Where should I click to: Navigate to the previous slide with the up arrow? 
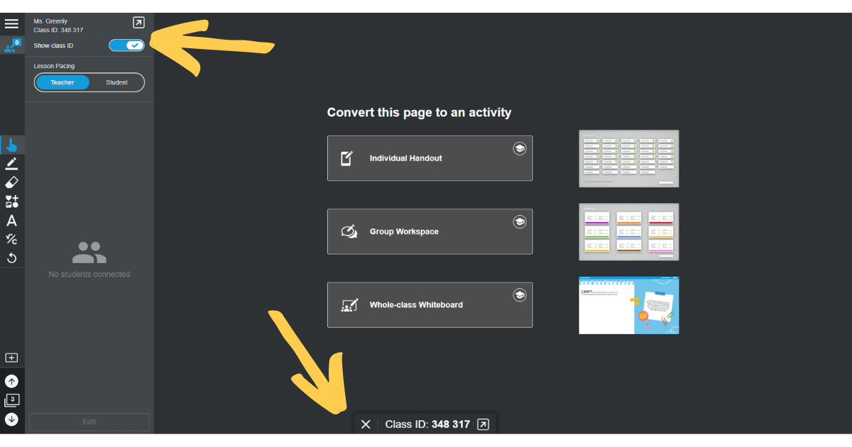tap(11, 381)
